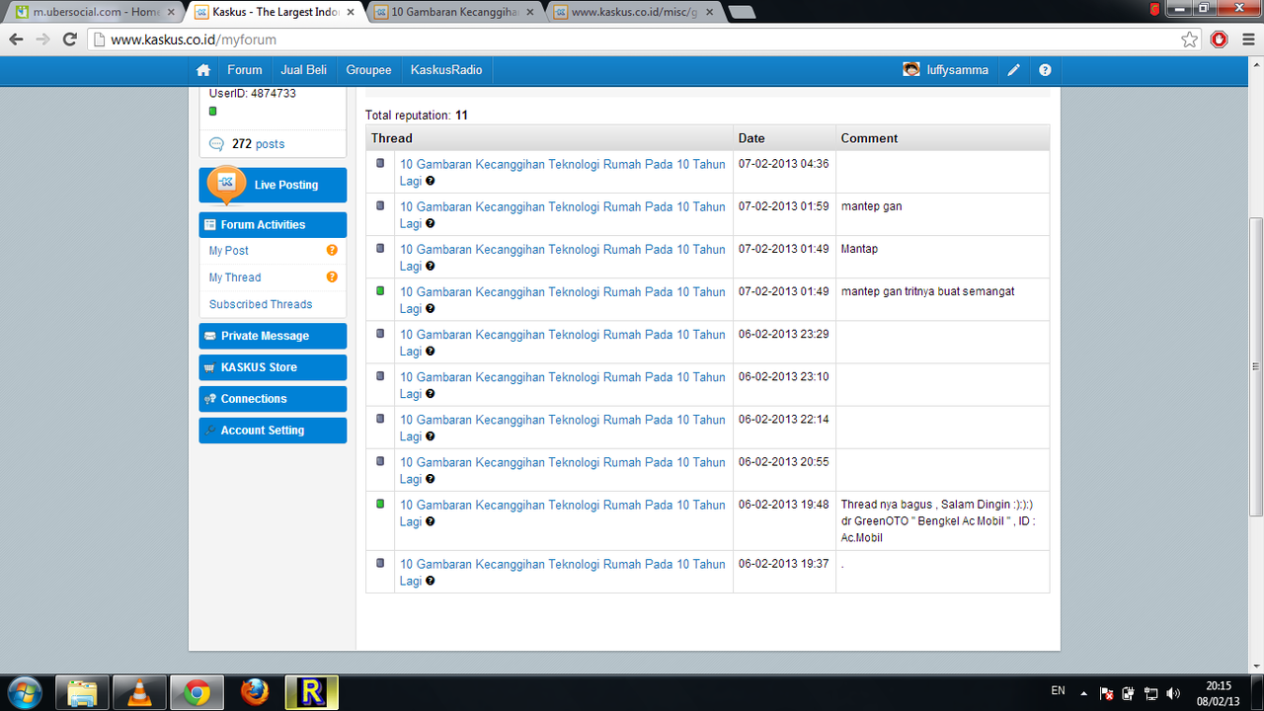Click Live Posting button

point(273,185)
